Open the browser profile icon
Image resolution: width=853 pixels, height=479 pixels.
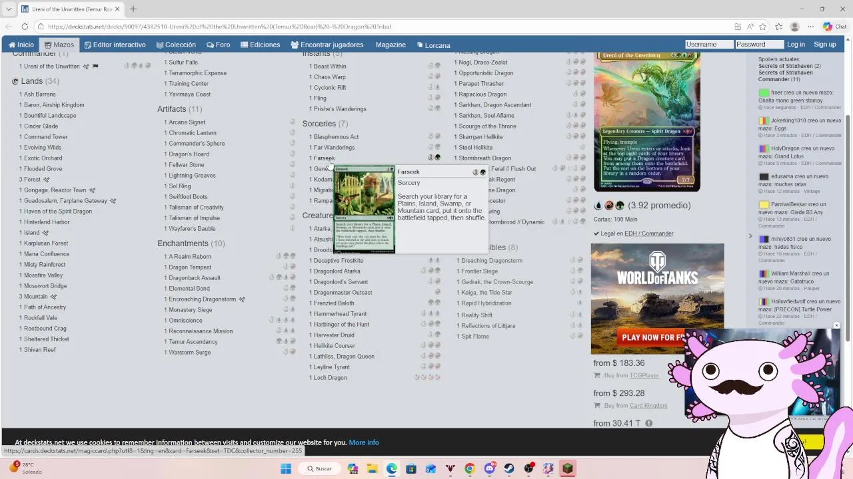(x=794, y=27)
